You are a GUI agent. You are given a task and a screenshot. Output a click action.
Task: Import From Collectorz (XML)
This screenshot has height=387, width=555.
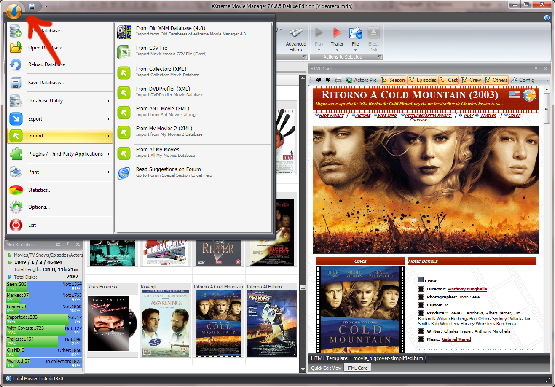(x=193, y=72)
